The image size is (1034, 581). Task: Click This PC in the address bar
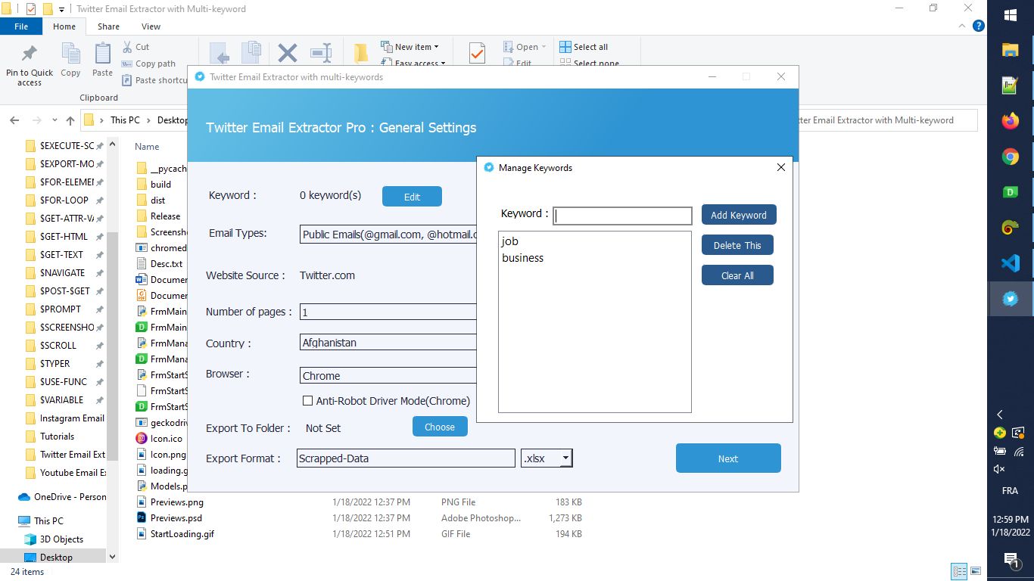click(125, 120)
